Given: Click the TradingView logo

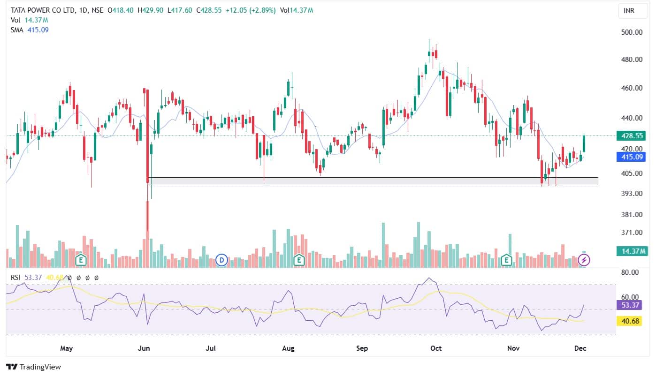Looking at the screenshot, I should [x=33, y=367].
